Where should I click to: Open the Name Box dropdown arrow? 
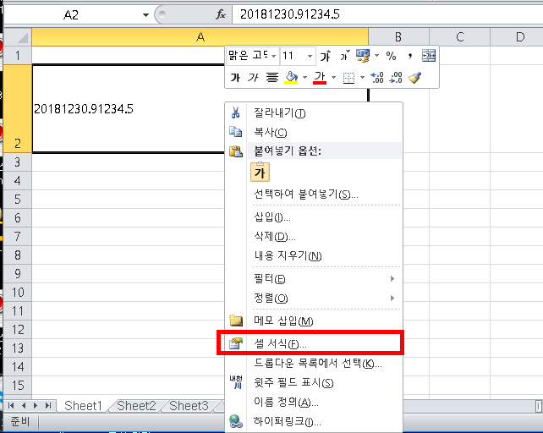click(145, 15)
